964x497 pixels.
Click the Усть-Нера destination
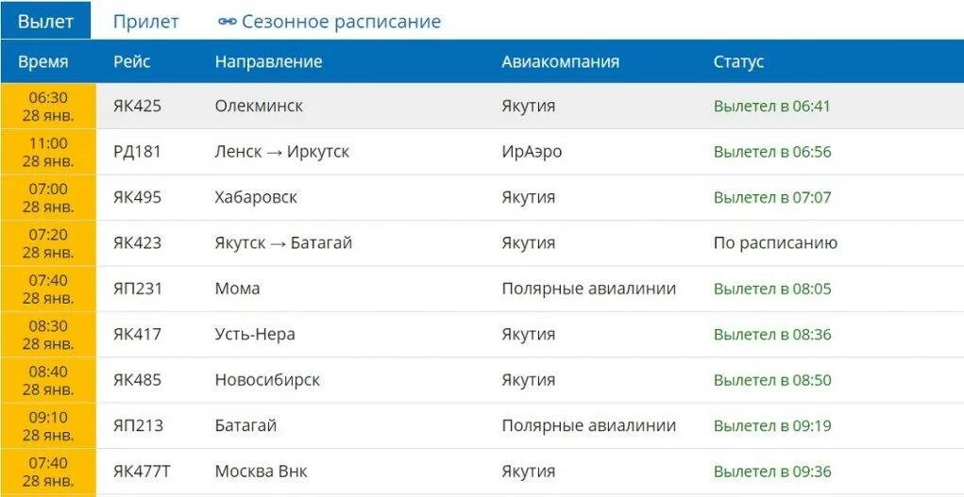(255, 334)
